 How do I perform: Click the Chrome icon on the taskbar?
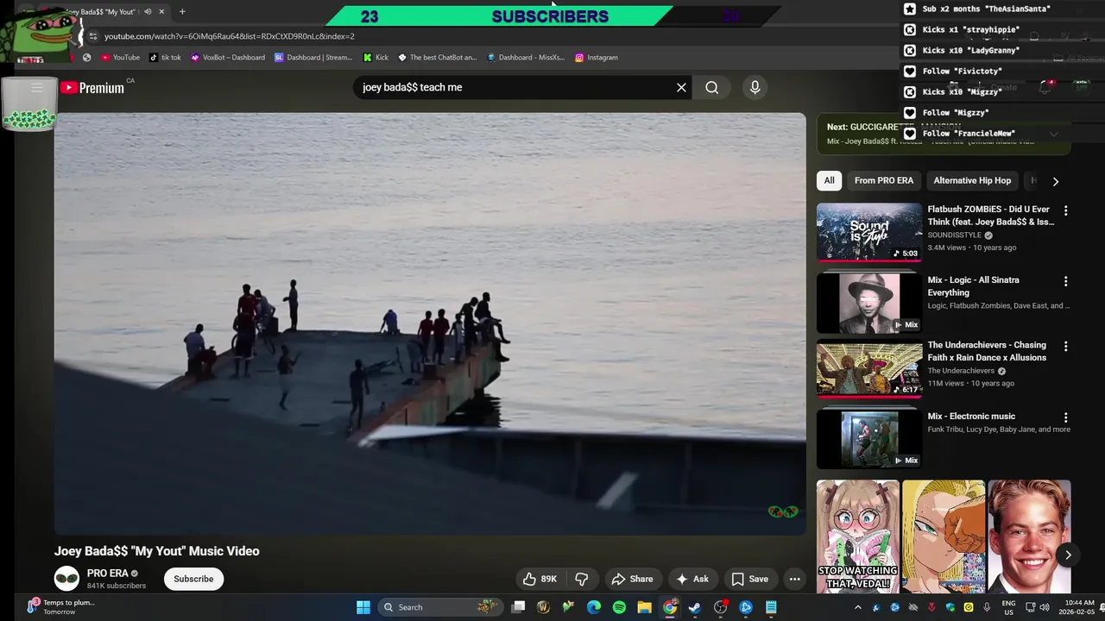[670, 607]
